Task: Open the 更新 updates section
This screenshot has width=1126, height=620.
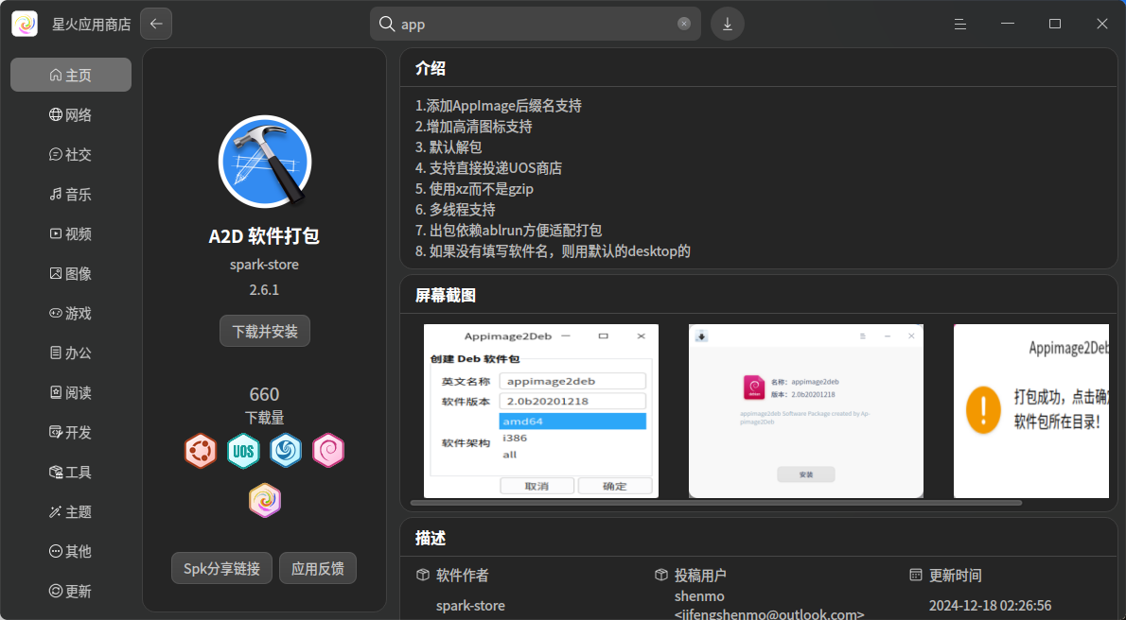Action: 70,591
